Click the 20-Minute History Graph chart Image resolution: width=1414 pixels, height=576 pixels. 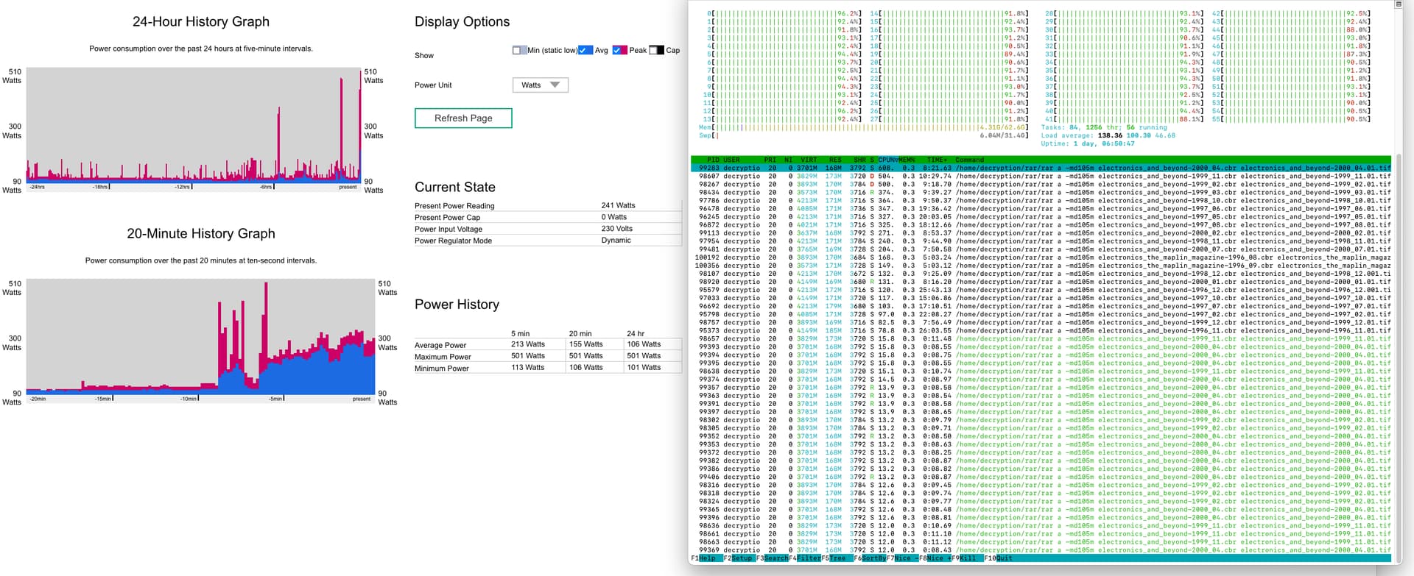coord(200,337)
